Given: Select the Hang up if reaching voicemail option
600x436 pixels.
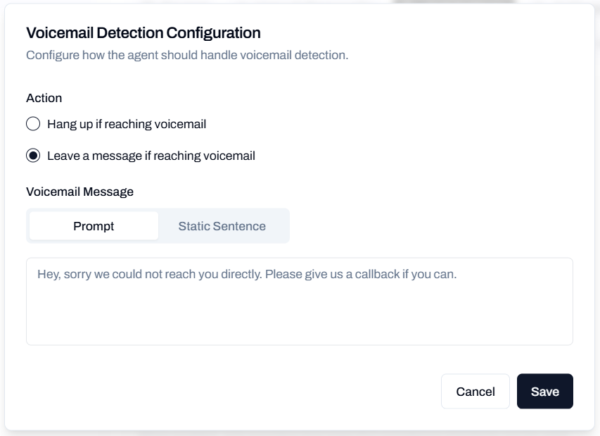Looking at the screenshot, I should coord(32,124).
